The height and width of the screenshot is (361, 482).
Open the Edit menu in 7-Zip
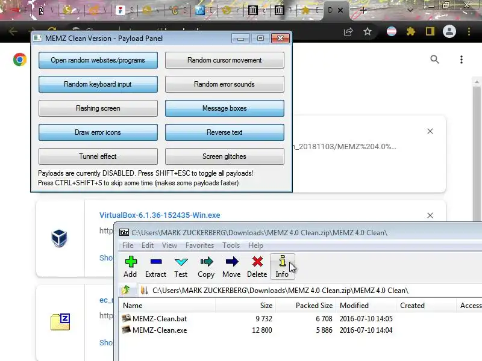pyautogui.click(x=148, y=245)
